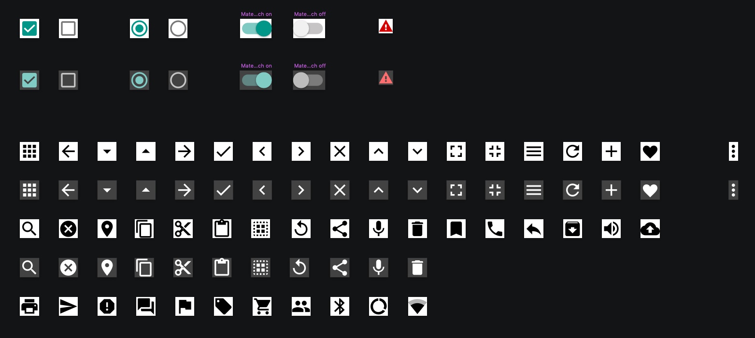Click the printer icon
Viewport: 755px width, 338px height.
[x=29, y=306]
